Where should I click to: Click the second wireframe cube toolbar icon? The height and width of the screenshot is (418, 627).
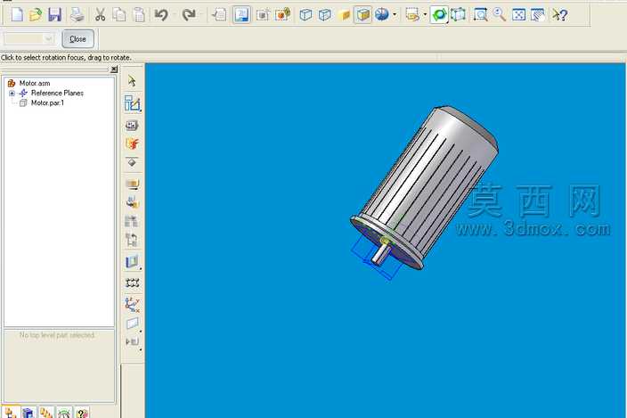[x=325, y=15]
